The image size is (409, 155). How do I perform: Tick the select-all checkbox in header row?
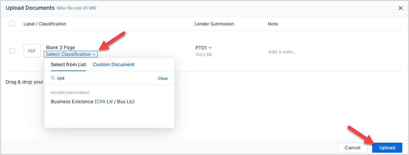tap(12, 24)
